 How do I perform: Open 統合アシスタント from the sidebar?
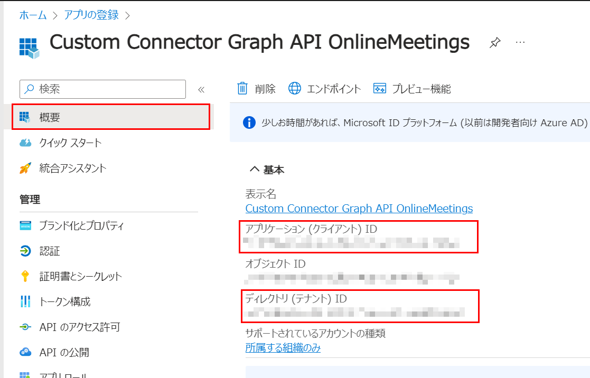[x=73, y=168]
